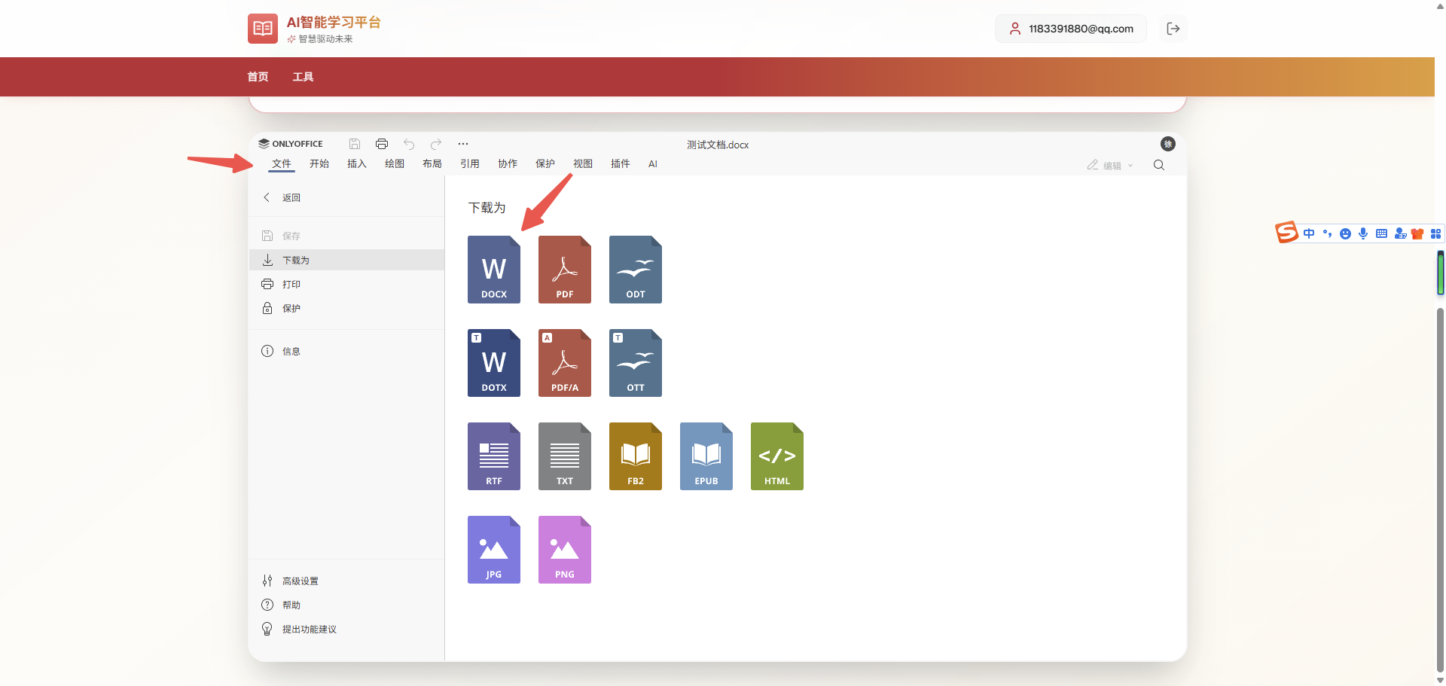Screen dimensions: 1446x686
Task: Toggle Sogou Chinese input mode
Action: 1309,233
